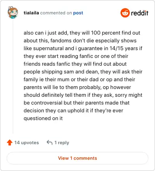Click the "View 1 comments" button

(77, 158)
